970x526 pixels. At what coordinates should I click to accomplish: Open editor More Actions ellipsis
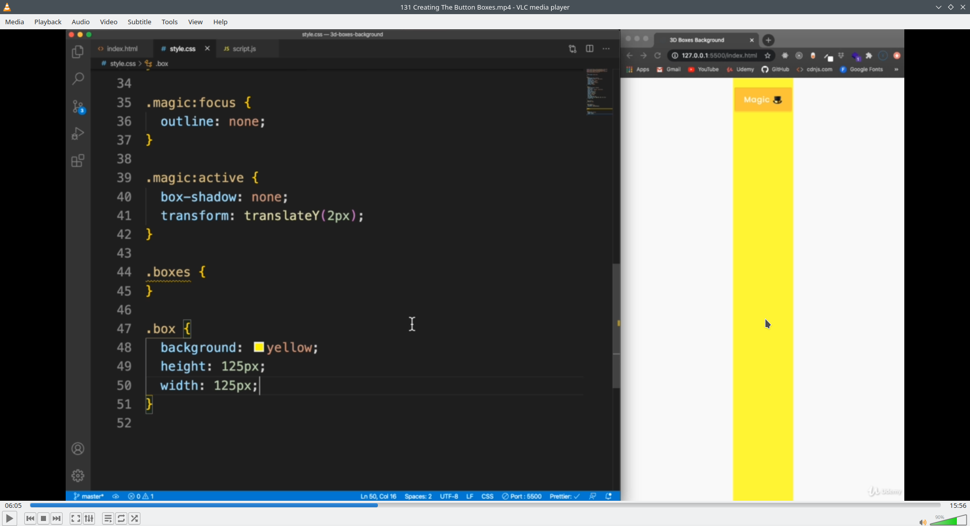click(606, 48)
